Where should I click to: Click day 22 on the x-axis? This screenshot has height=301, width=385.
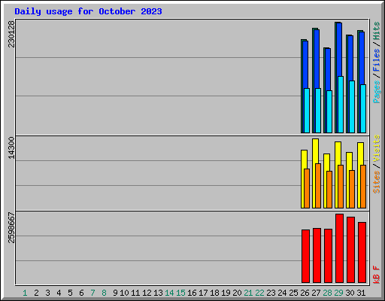259,293
